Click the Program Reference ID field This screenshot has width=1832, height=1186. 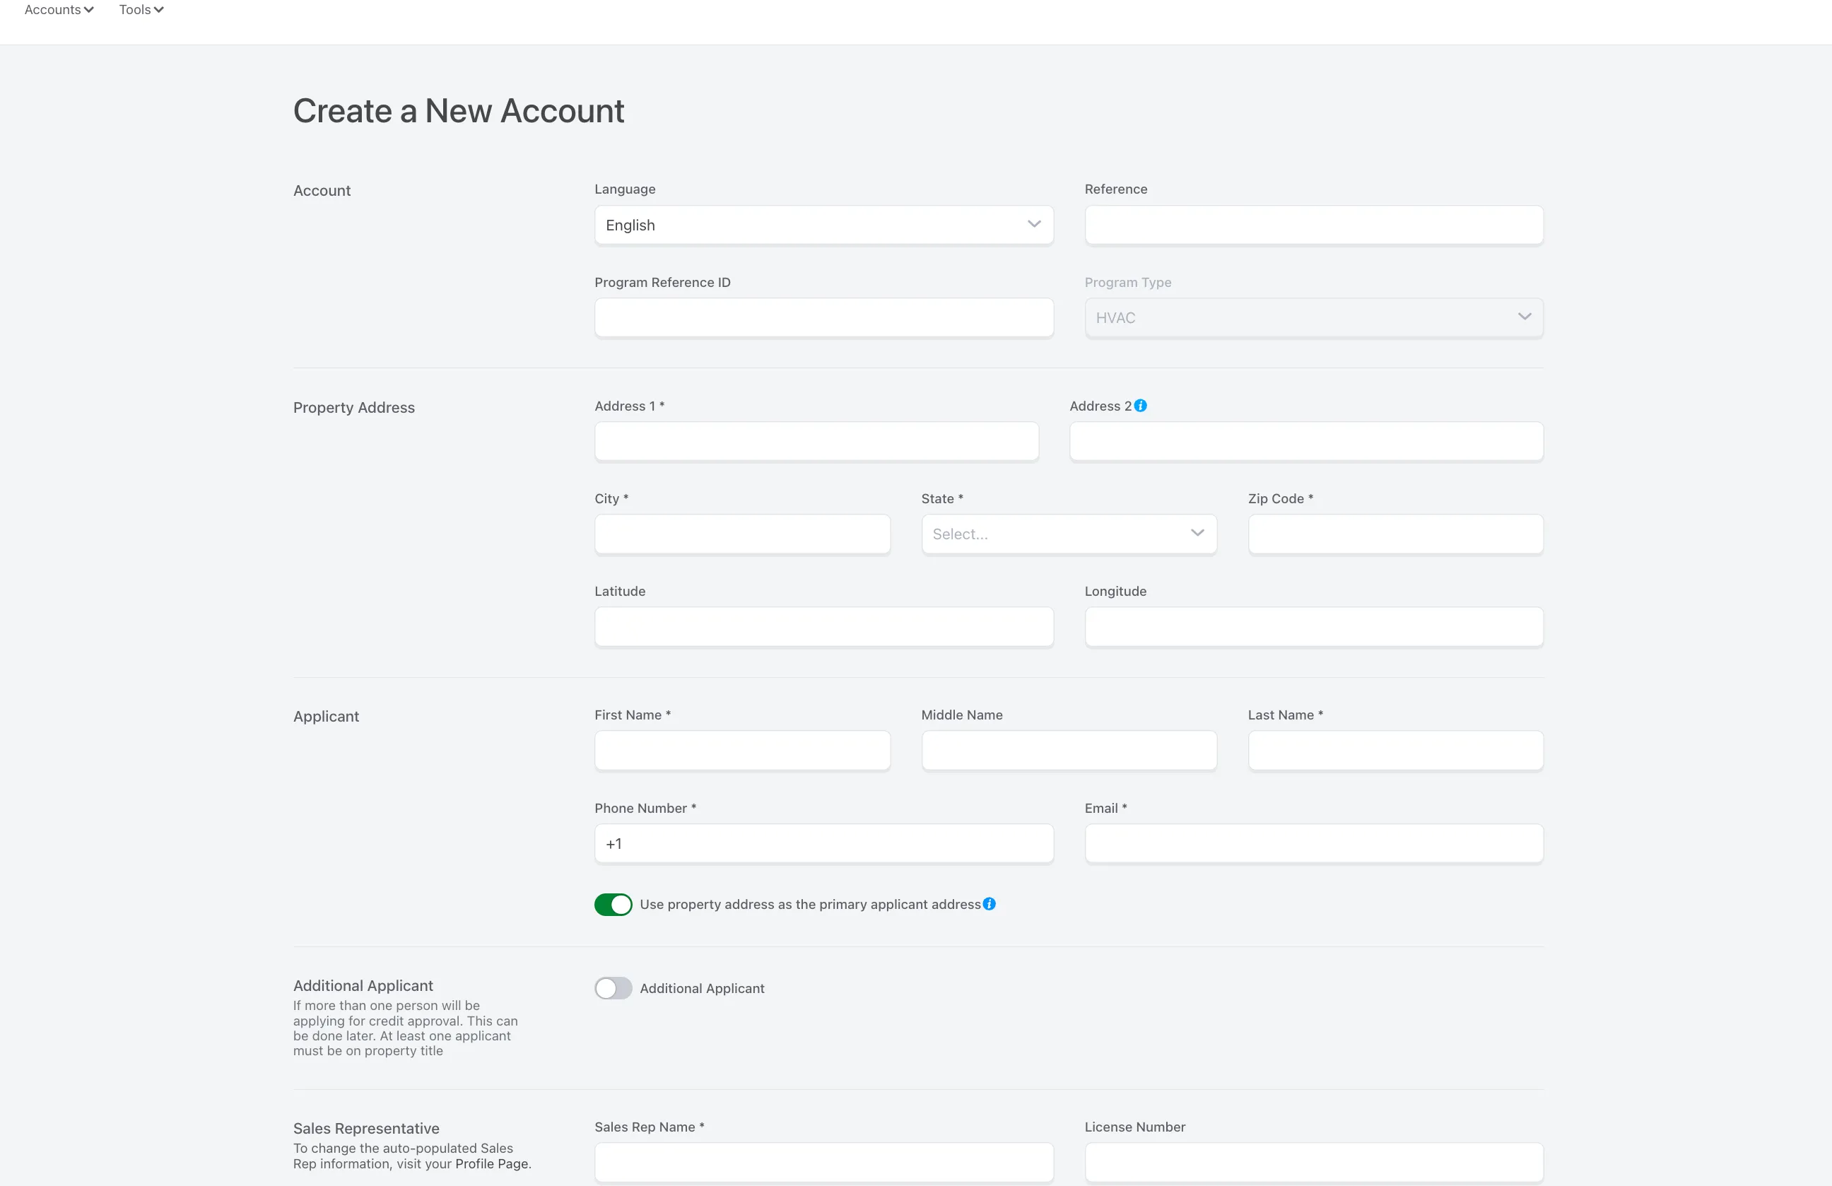tap(823, 318)
